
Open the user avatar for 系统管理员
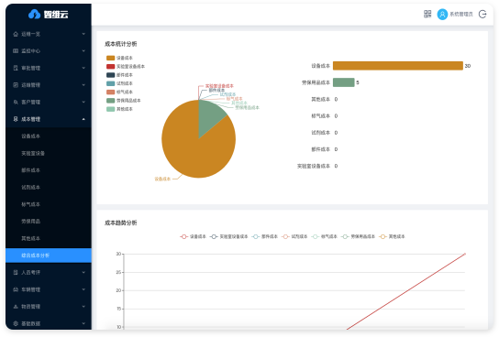pos(442,14)
